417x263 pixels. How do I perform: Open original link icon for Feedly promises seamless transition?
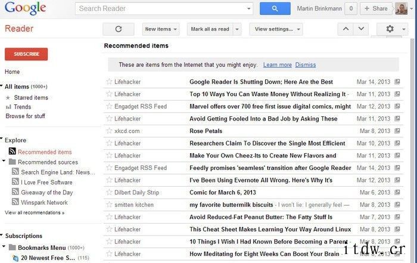tap(397, 168)
